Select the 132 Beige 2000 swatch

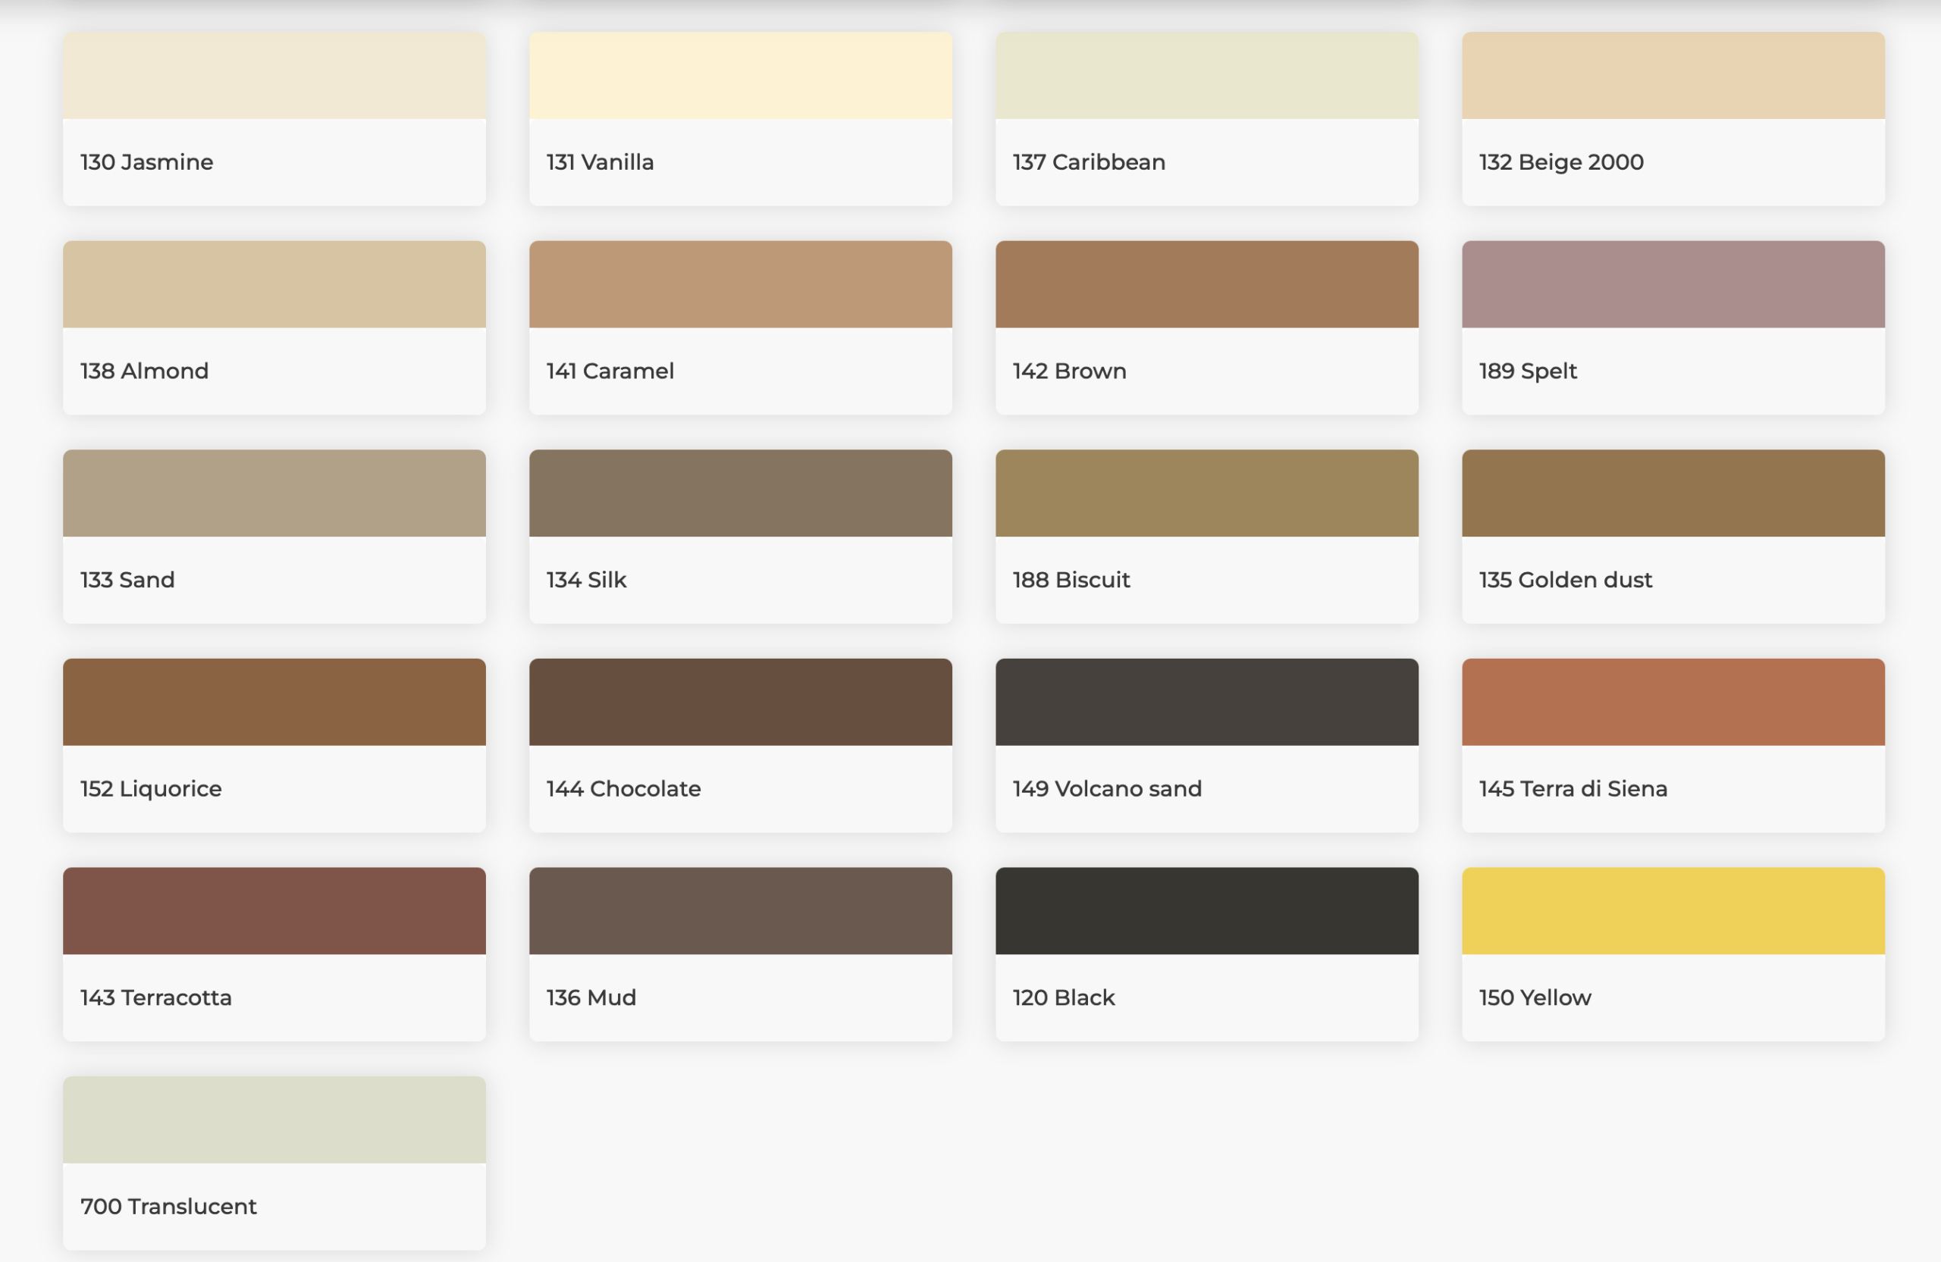click(1673, 75)
